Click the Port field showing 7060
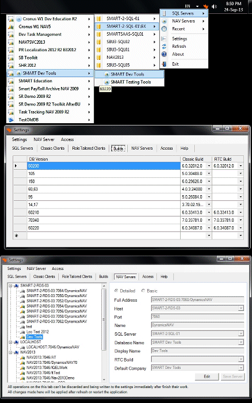Viewport: 252px width, 403px height. 197,317
